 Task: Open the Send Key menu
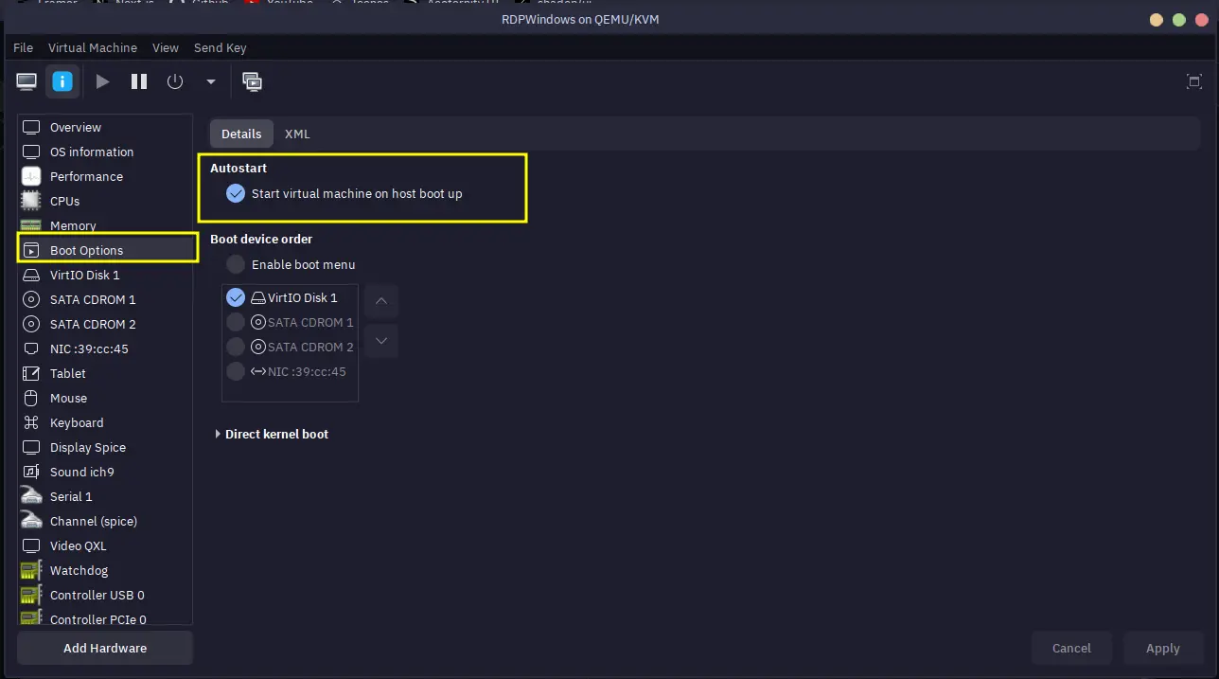coord(221,47)
